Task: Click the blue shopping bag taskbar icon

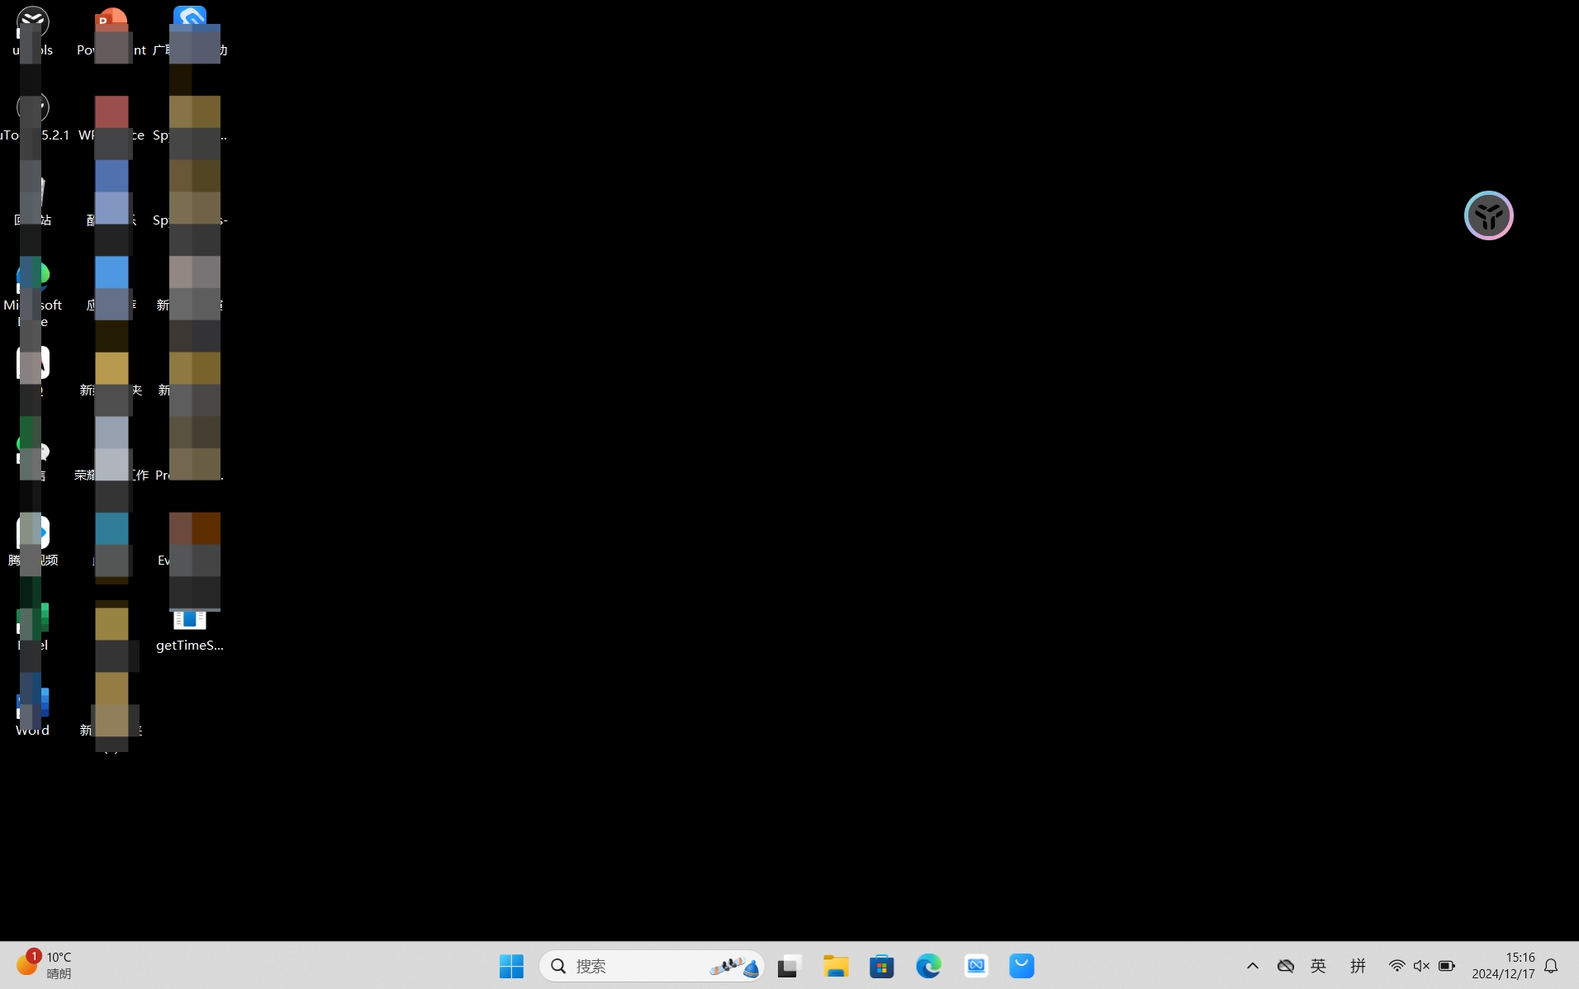Action: pos(1022,966)
